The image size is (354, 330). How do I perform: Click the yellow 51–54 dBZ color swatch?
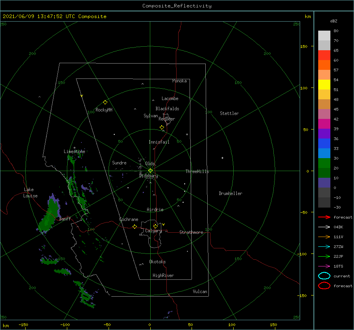pyautogui.click(x=324, y=85)
